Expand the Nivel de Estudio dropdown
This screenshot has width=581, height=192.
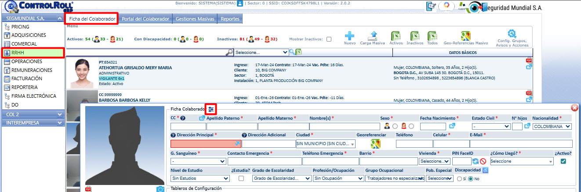point(200,178)
